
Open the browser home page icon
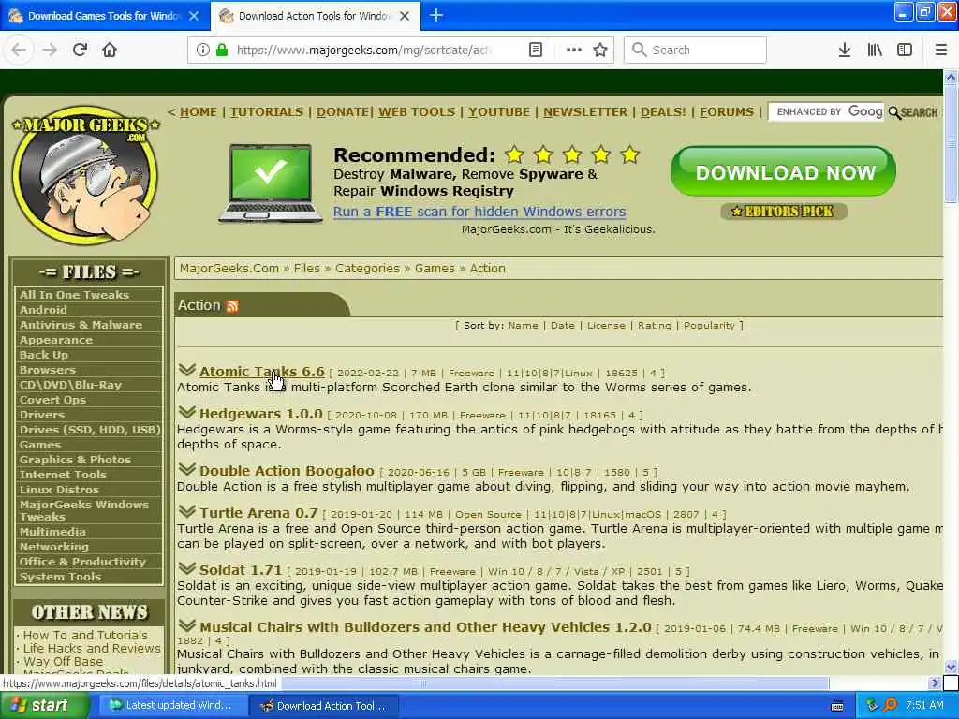tap(110, 51)
